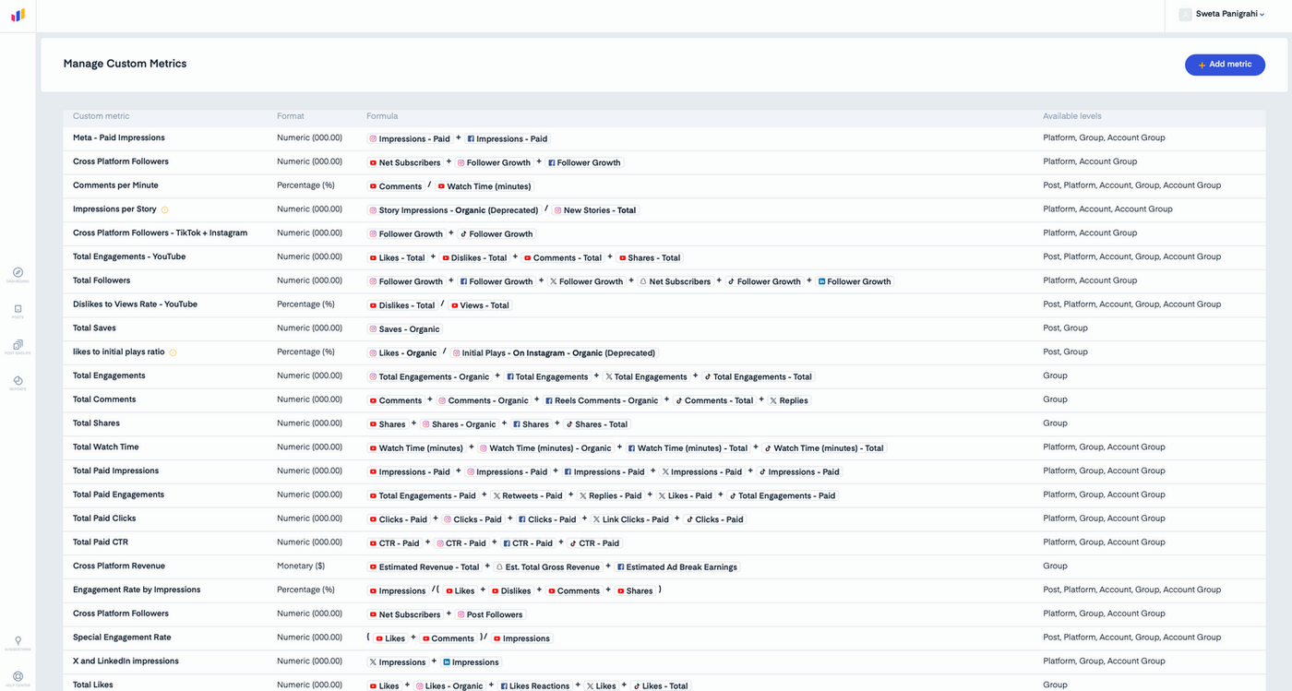This screenshot has height=691, width=1292.
Task: Click the app logo in the top-left corner
Action: 18,15
